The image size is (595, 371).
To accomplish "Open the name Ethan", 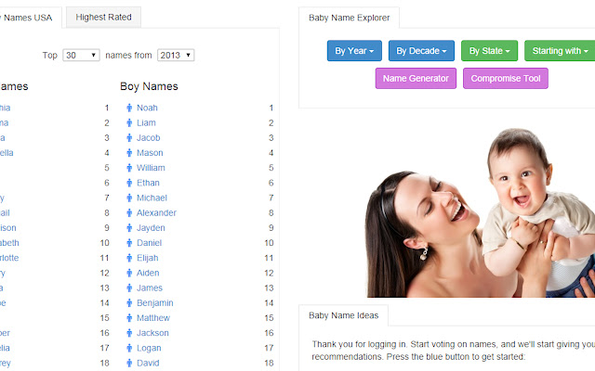I will pyautogui.click(x=148, y=183).
